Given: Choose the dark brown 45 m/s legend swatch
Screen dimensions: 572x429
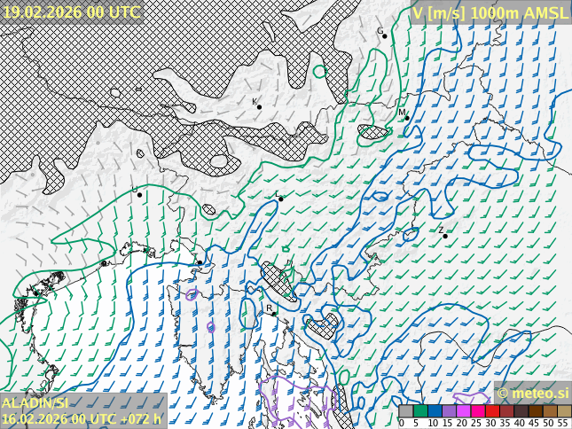Looking at the screenshot, I should pos(535,411).
